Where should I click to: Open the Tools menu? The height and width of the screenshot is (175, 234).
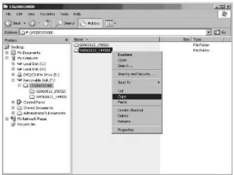click(64, 14)
